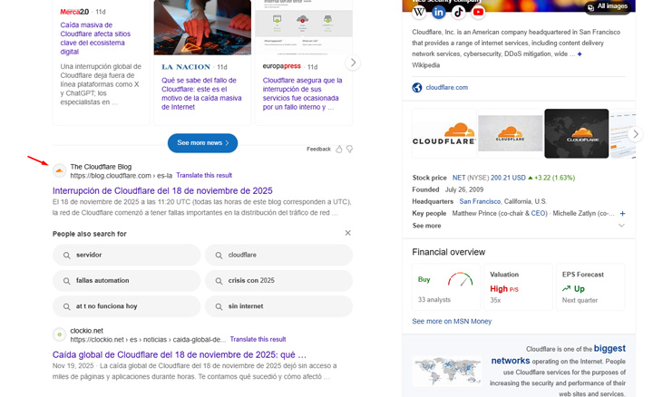Expand the Cloudflare description text
653x397 pixels.
pyautogui.click(x=580, y=54)
